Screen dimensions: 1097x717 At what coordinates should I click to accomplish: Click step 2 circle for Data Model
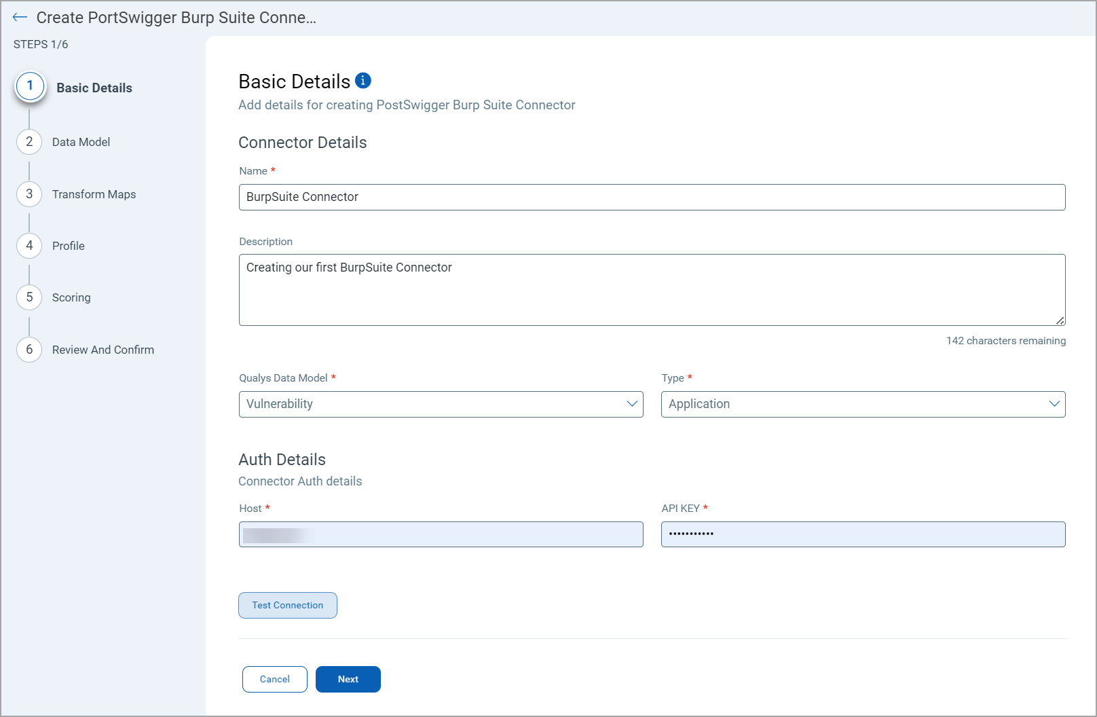coord(29,142)
